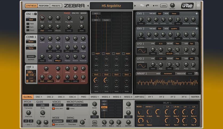Open the MMAP 1 editor window icon
The image size is (223, 129).
196,74
